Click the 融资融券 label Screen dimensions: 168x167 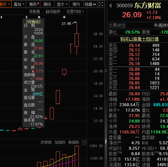tap(53, 12)
